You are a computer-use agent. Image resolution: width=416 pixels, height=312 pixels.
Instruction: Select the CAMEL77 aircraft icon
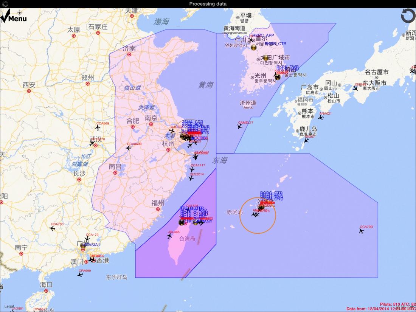click(x=240, y=127)
